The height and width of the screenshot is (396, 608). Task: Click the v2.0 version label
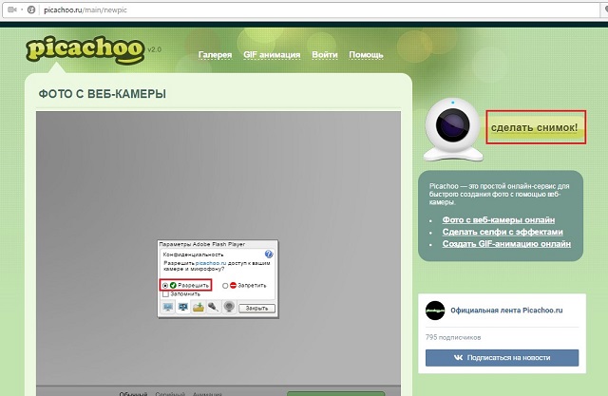click(x=154, y=49)
